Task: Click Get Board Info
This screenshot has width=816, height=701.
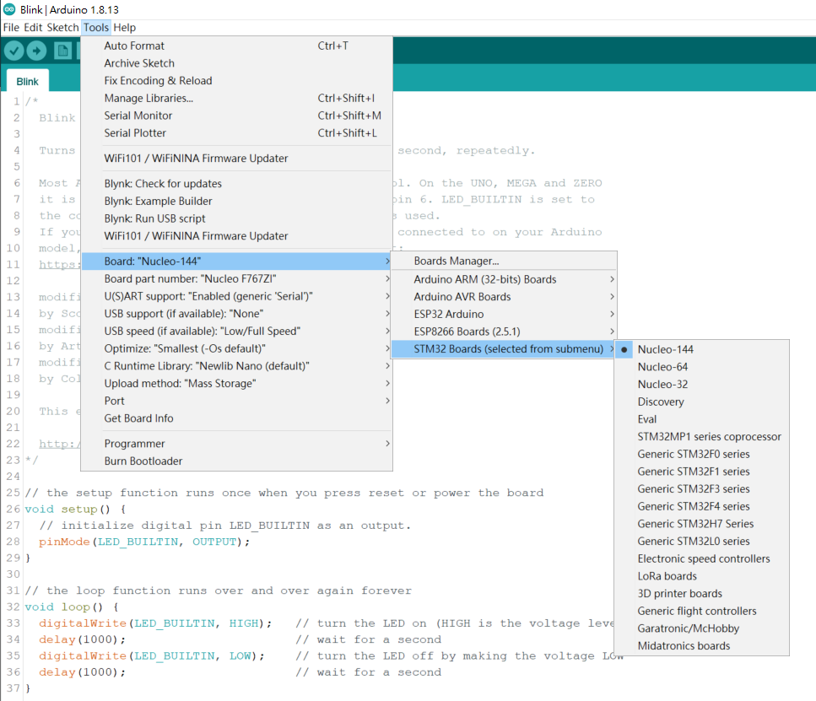Action: (x=237, y=418)
